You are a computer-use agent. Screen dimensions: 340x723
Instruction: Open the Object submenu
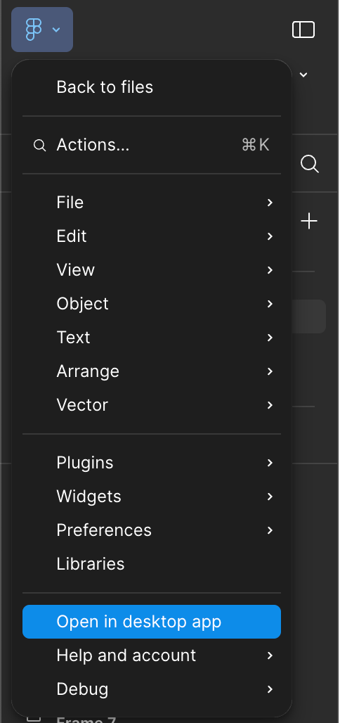click(x=152, y=303)
